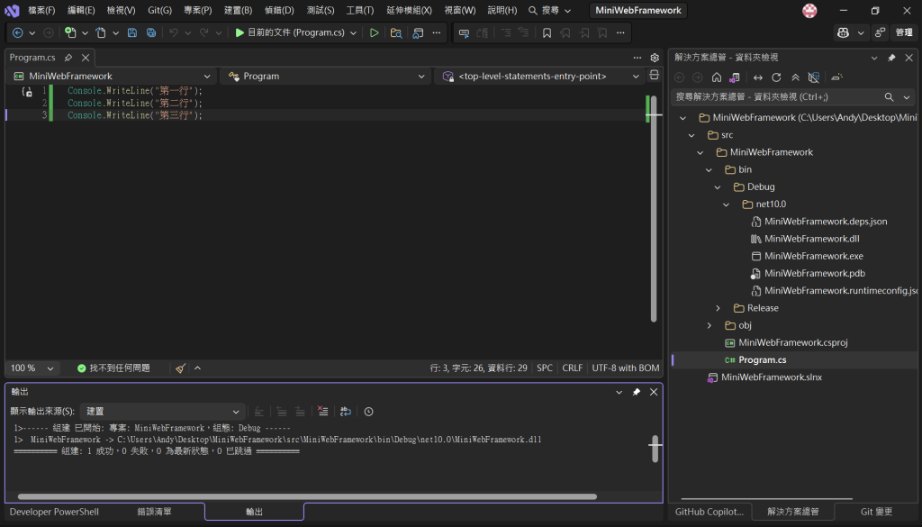Select MiniWebFramework.csproj in tree
This screenshot has width=922, height=527.
click(x=792, y=343)
